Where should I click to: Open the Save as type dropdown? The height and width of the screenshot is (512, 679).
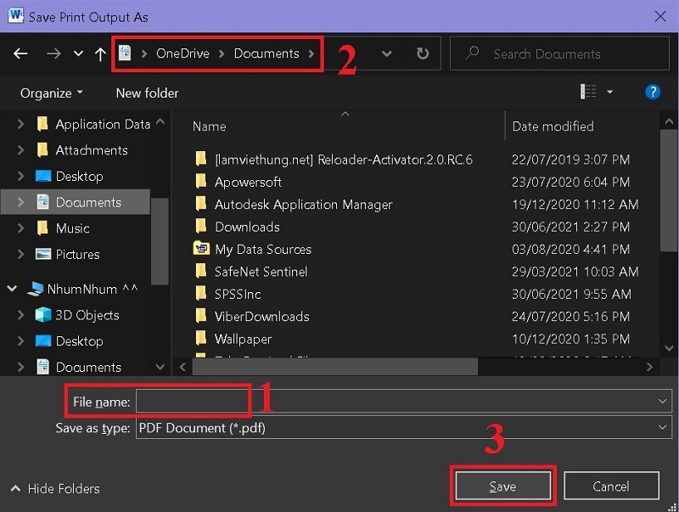(x=403, y=428)
